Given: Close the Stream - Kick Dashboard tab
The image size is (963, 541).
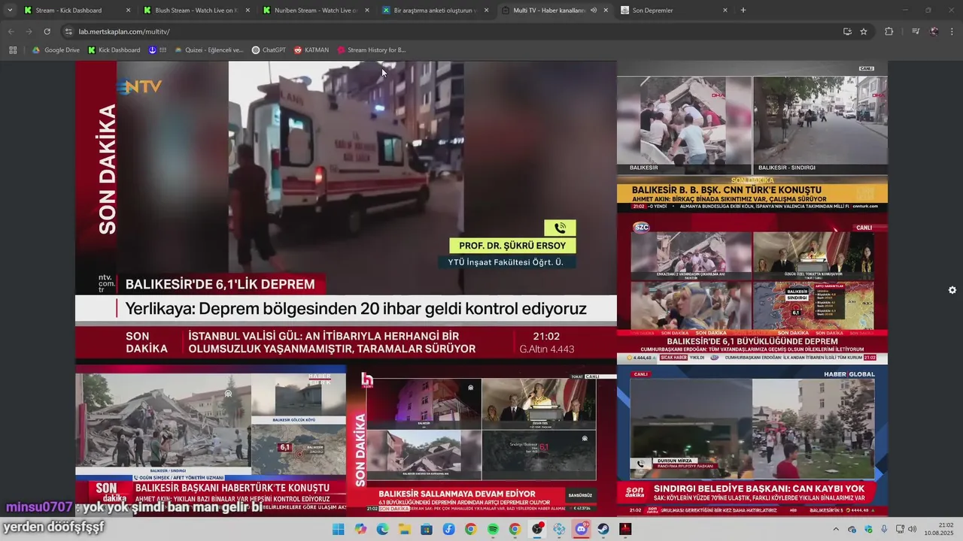Looking at the screenshot, I should (128, 11).
